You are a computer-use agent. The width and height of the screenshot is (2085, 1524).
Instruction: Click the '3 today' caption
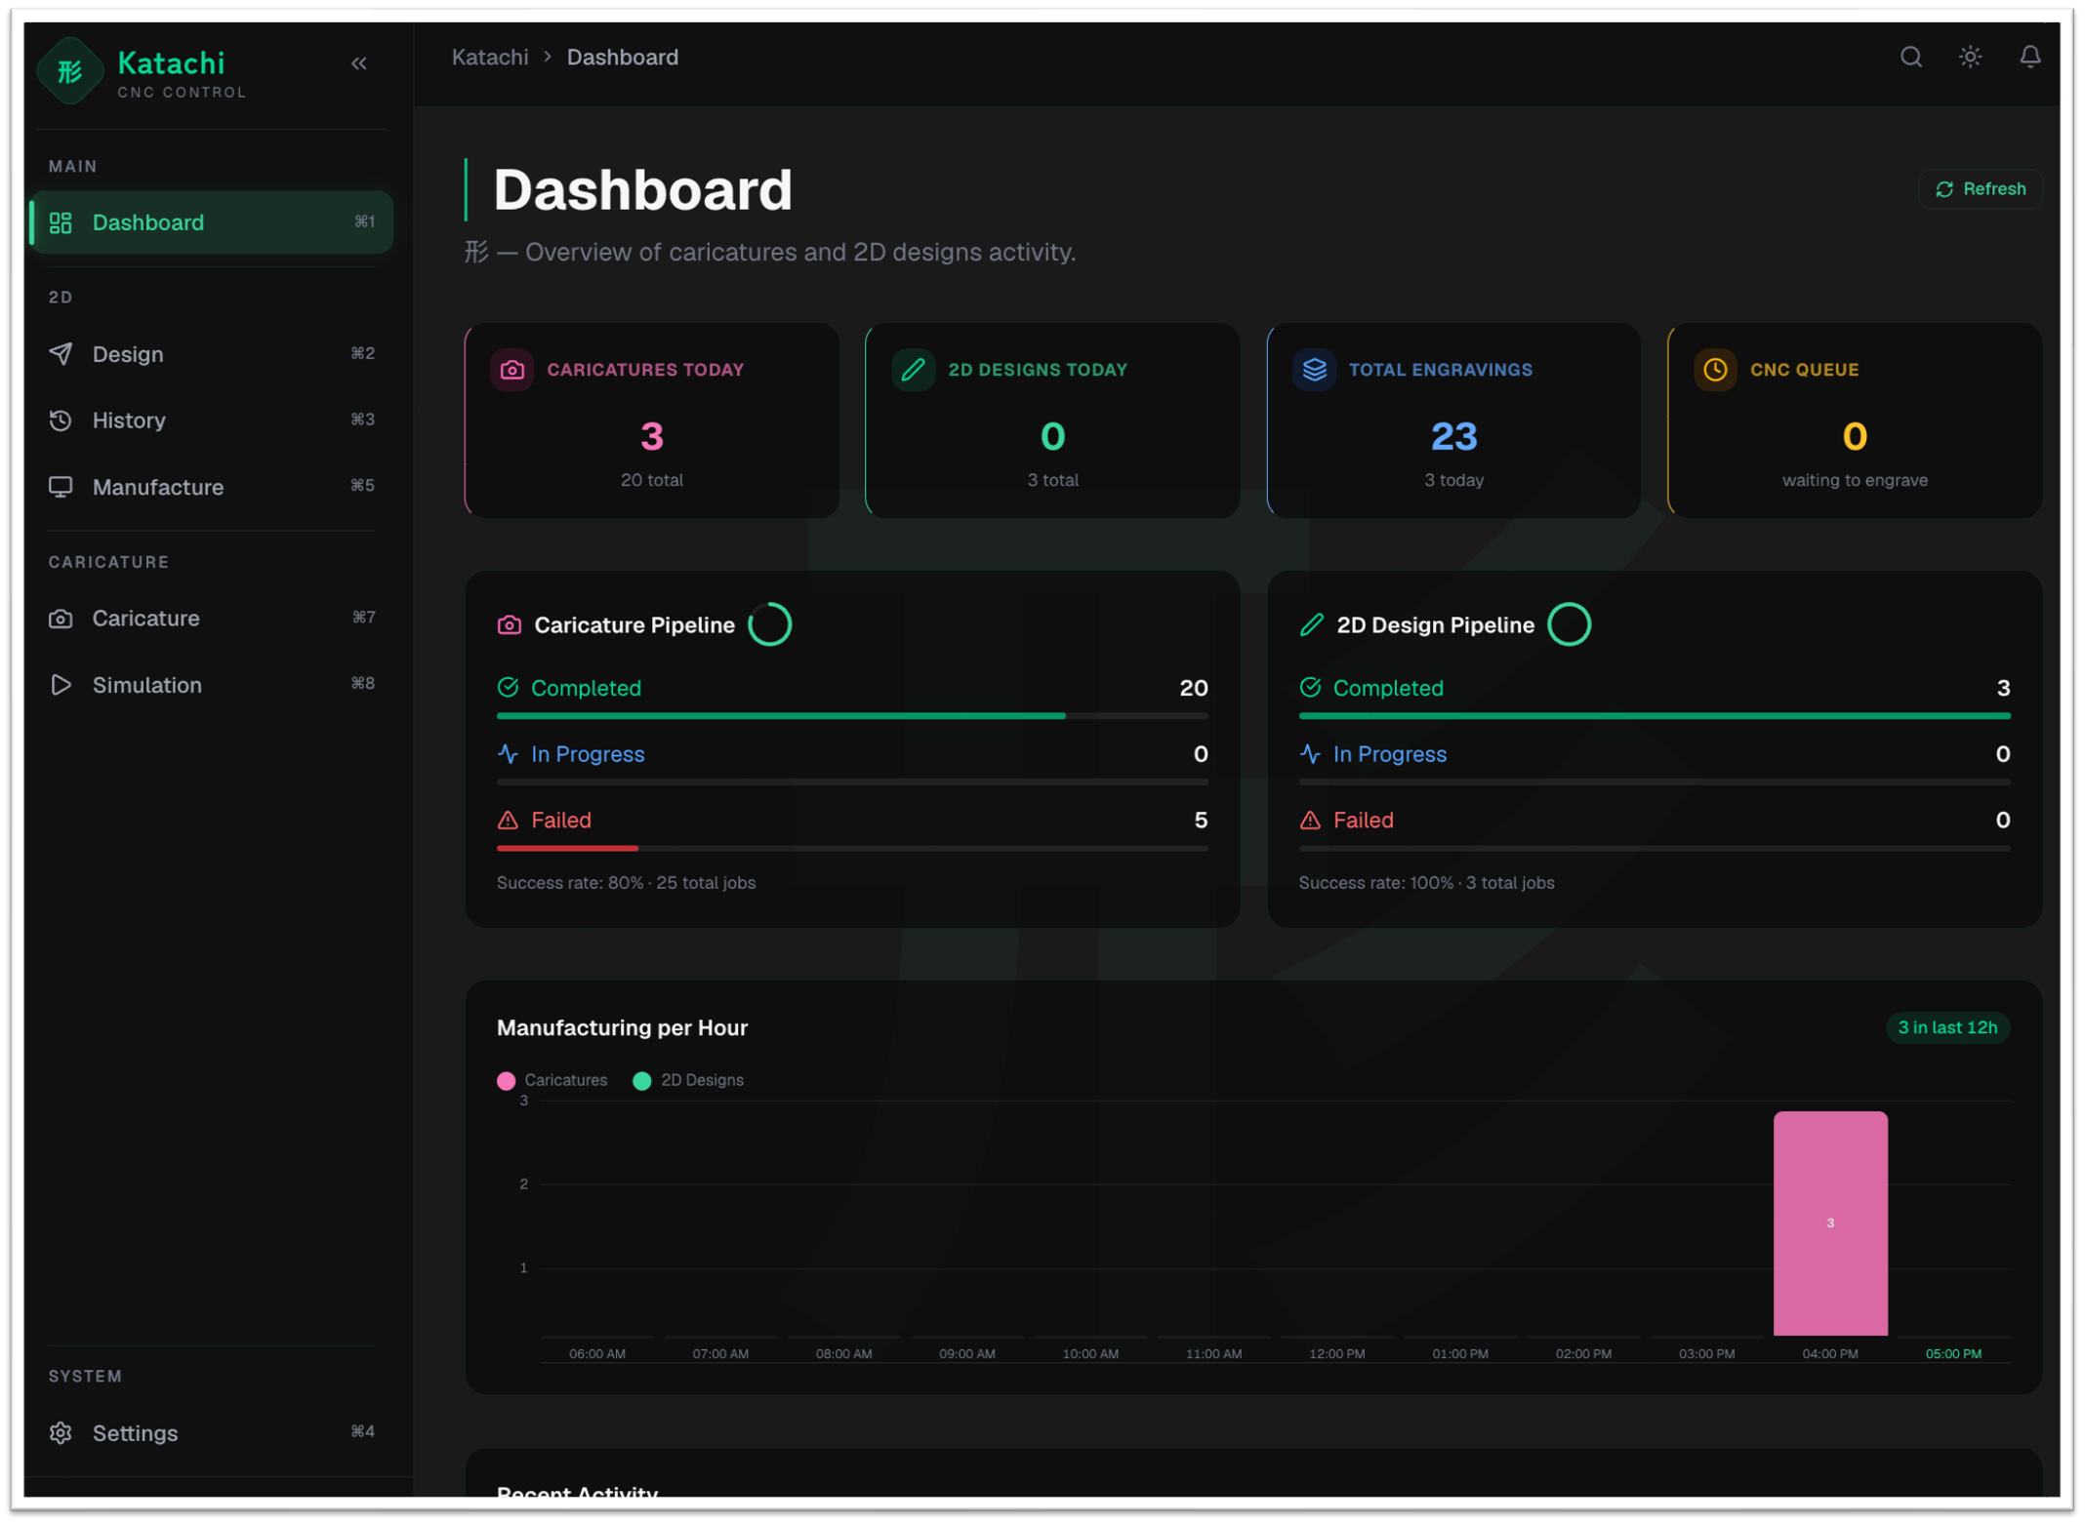click(1453, 480)
